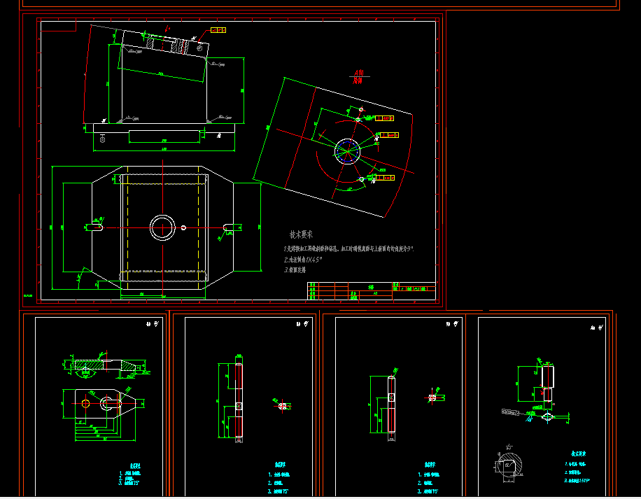Select technical requirement line 3 text
This screenshot has height=499, width=641.
coord(295,269)
